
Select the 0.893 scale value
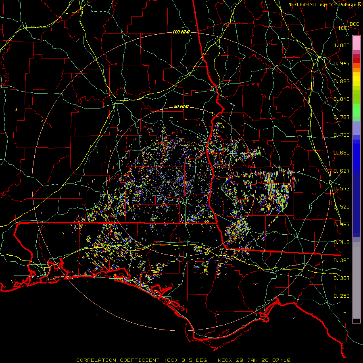342,81
